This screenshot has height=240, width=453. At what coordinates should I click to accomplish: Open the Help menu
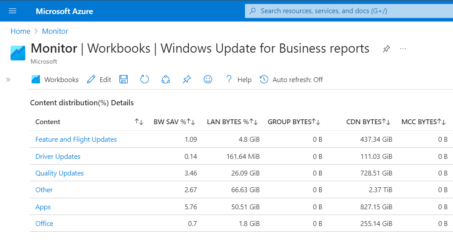tap(238, 79)
